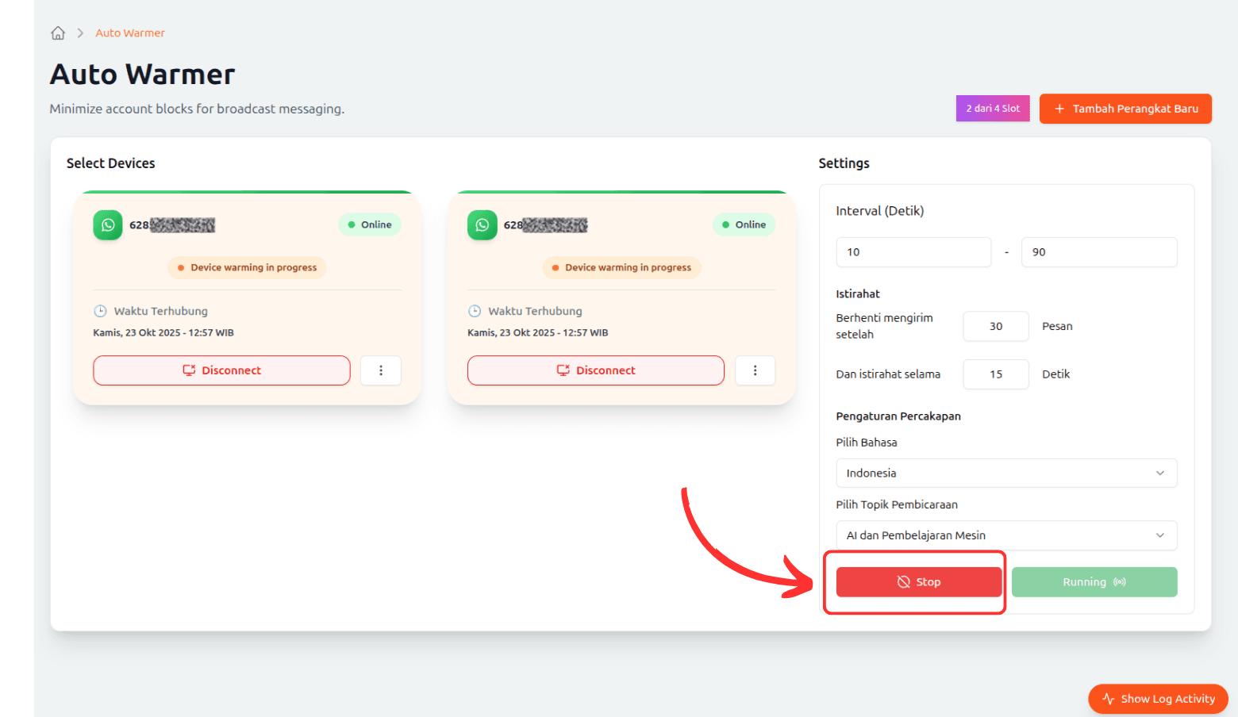Click the minimum interval field showing 10
Viewport: 1238px width, 717px height.
(x=913, y=252)
